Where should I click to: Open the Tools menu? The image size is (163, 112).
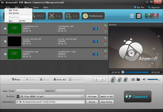pos(36,7)
